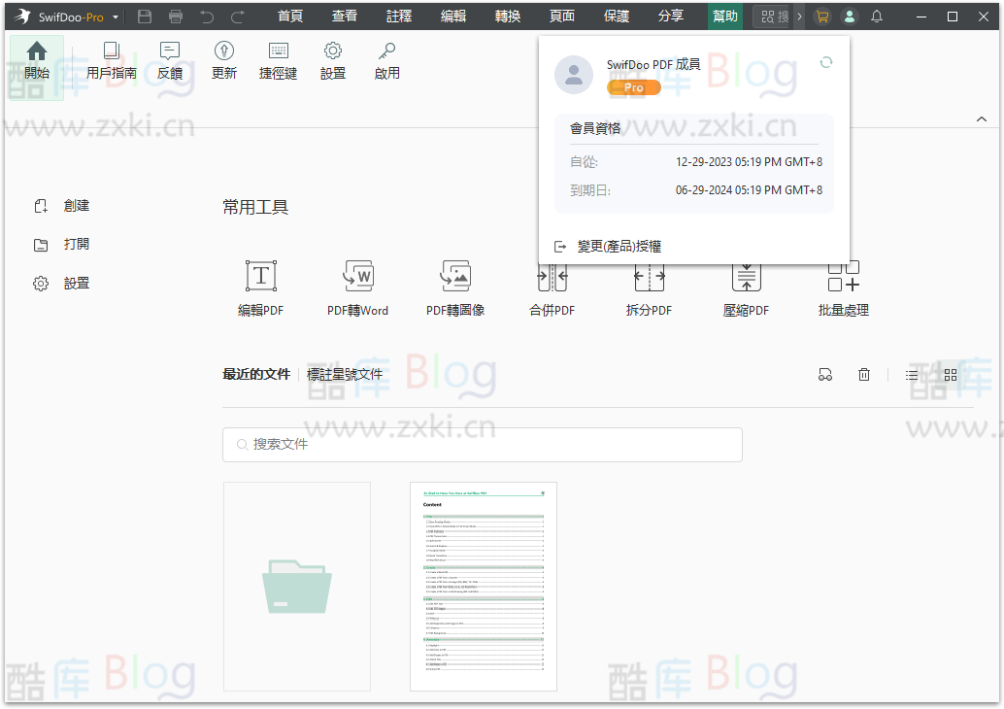Open the PDF轉Word conversion tool

[357, 287]
